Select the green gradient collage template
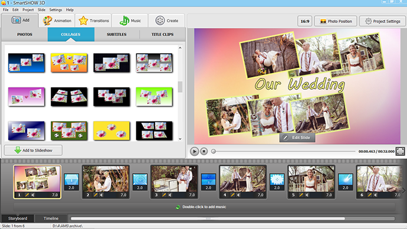This screenshot has height=229, width=407. click(x=154, y=97)
